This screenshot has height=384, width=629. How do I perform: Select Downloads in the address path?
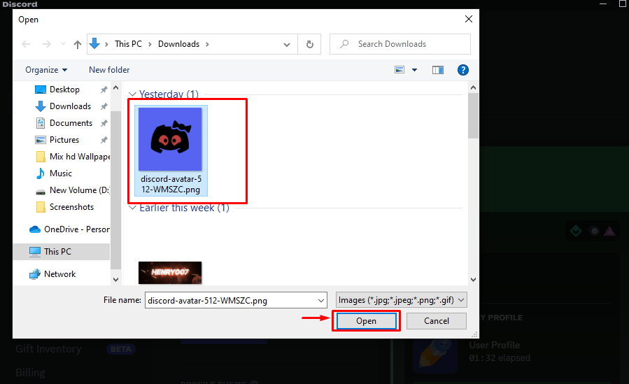(x=178, y=44)
